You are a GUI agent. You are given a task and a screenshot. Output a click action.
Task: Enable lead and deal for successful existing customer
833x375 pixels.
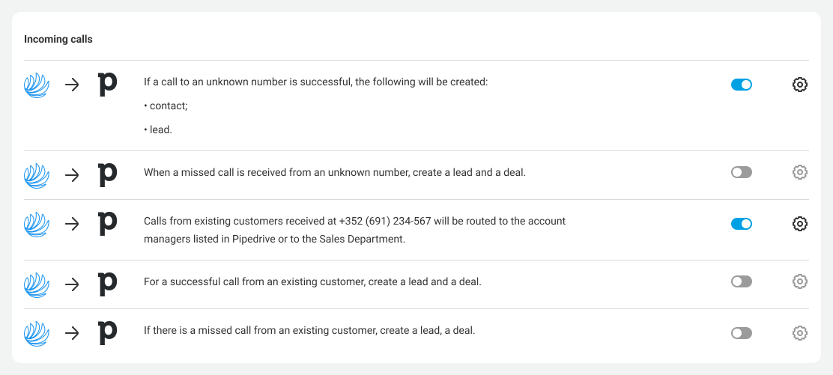pyautogui.click(x=741, y=281)
